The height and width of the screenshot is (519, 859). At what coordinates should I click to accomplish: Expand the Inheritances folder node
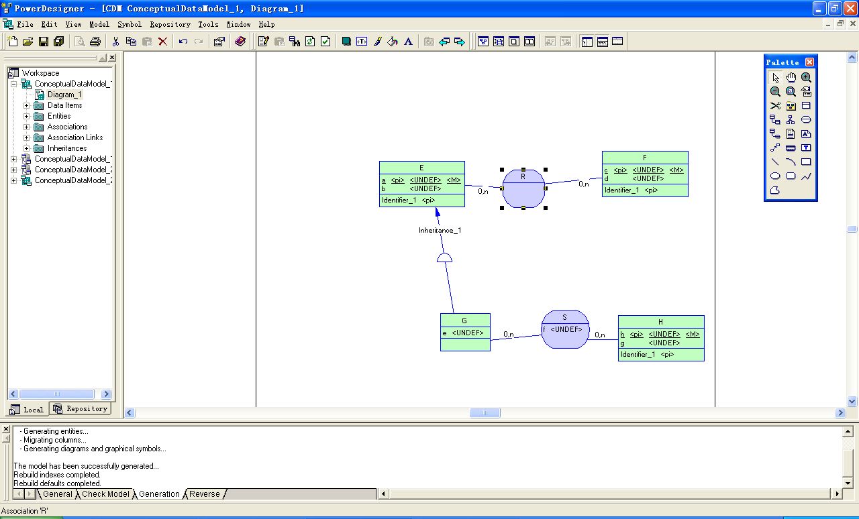coord(27,148)
